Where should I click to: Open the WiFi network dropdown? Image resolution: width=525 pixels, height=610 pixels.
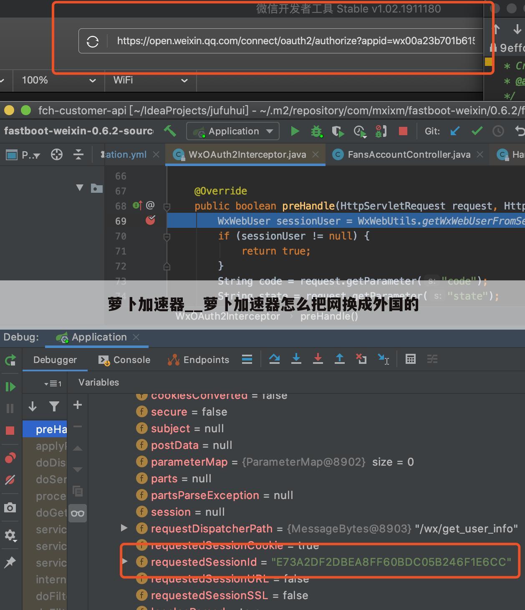coord(150,80)
